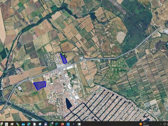This screenshot has height=126, width=168.
Task: Expand the hidden system tray icons chevron
Action: click(161, 124)
